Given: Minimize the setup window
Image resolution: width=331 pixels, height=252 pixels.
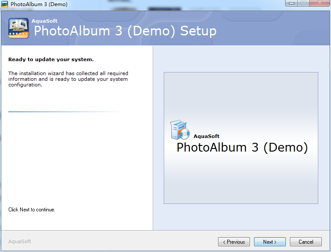Looking at the screenshot, I should pos(292,3).
